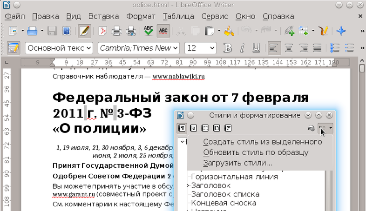Open the New document dropdown arrow
Viewport: 366px width, 211px height.
pos(23,31)
